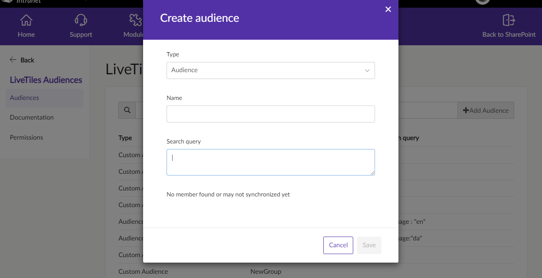Screen dimensions: 542x278
Task: Click the Type dropdown chevron arrow
Action: (367, 70)
